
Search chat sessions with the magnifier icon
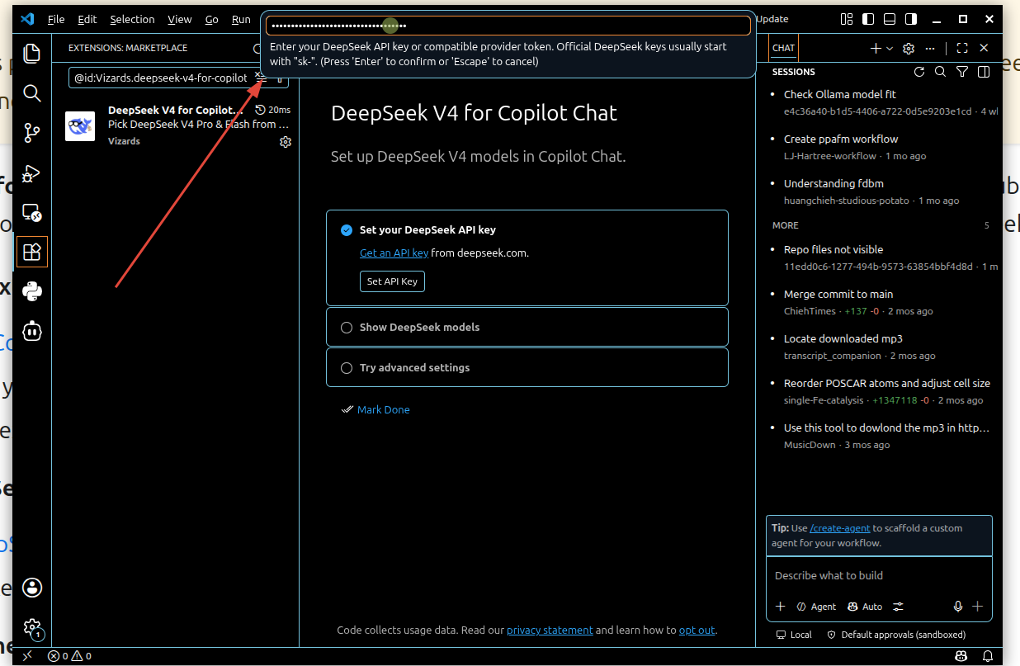pyautogui.click(x=940, y=72)
